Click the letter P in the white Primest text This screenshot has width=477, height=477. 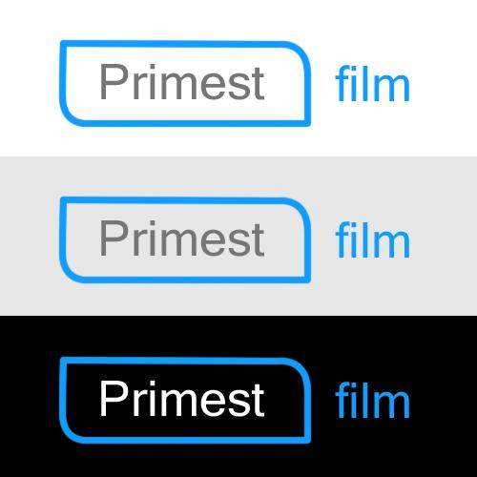point(114,398)
